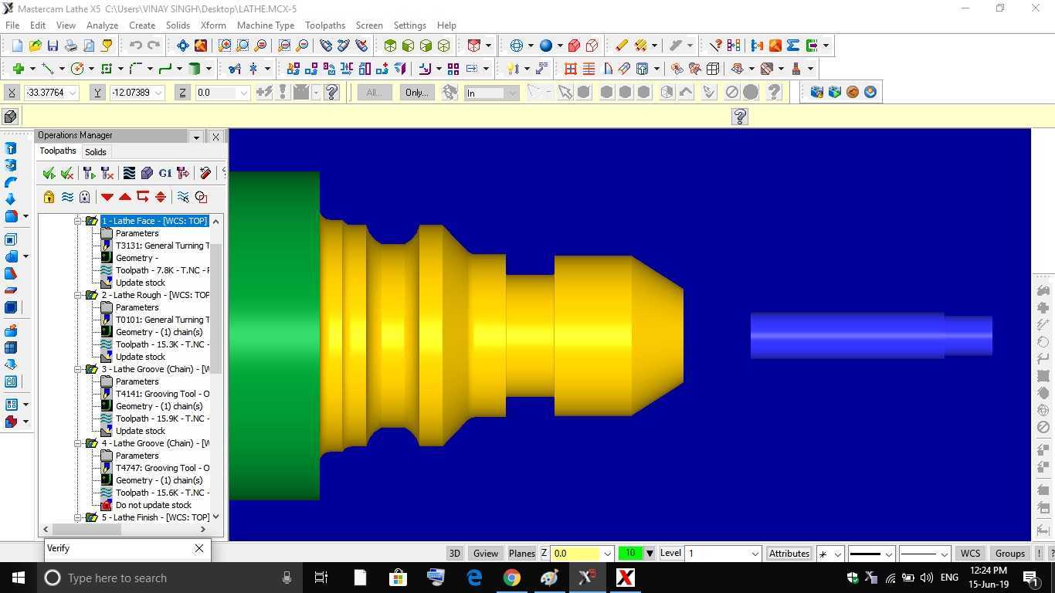Open the line style dropdown

[x=888, y=554]
